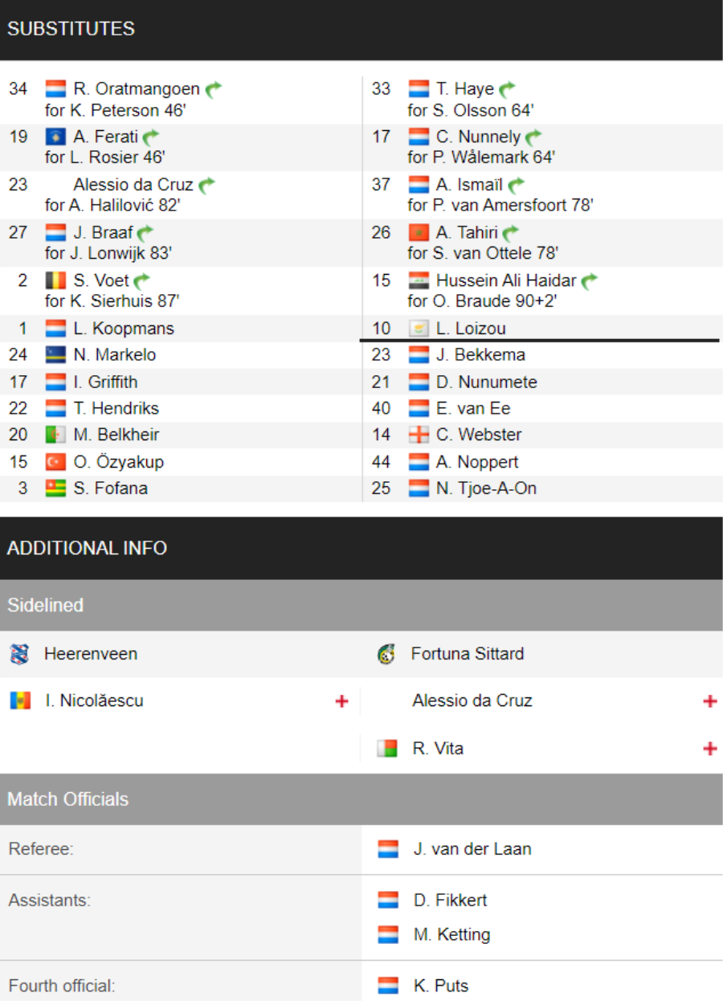Select assistant M. Ketting
Image resolution: width=723 pixels, height=1001 pixels.
click(451, 935)
